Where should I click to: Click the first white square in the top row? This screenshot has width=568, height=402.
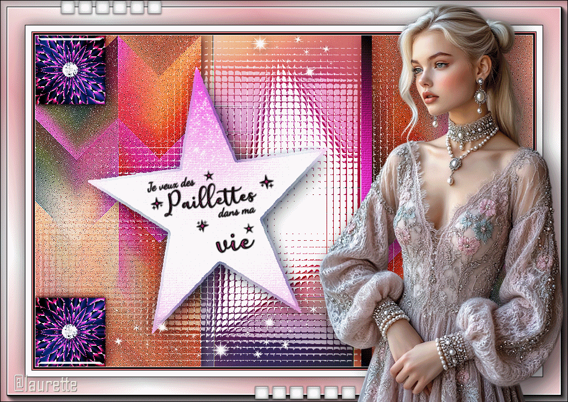(67, 8)
